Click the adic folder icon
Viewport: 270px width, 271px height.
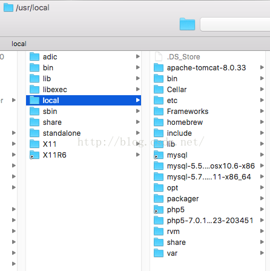pyautogui.click(x=35, y=56)
